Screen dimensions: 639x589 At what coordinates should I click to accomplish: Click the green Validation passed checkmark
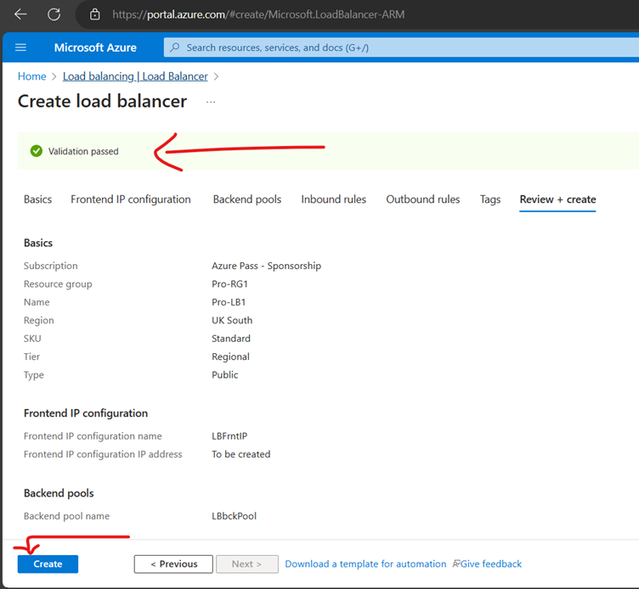[36, 151]
